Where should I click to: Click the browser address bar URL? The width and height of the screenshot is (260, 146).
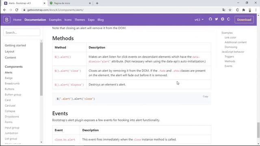pyautogui.click(x=55, y=10)
